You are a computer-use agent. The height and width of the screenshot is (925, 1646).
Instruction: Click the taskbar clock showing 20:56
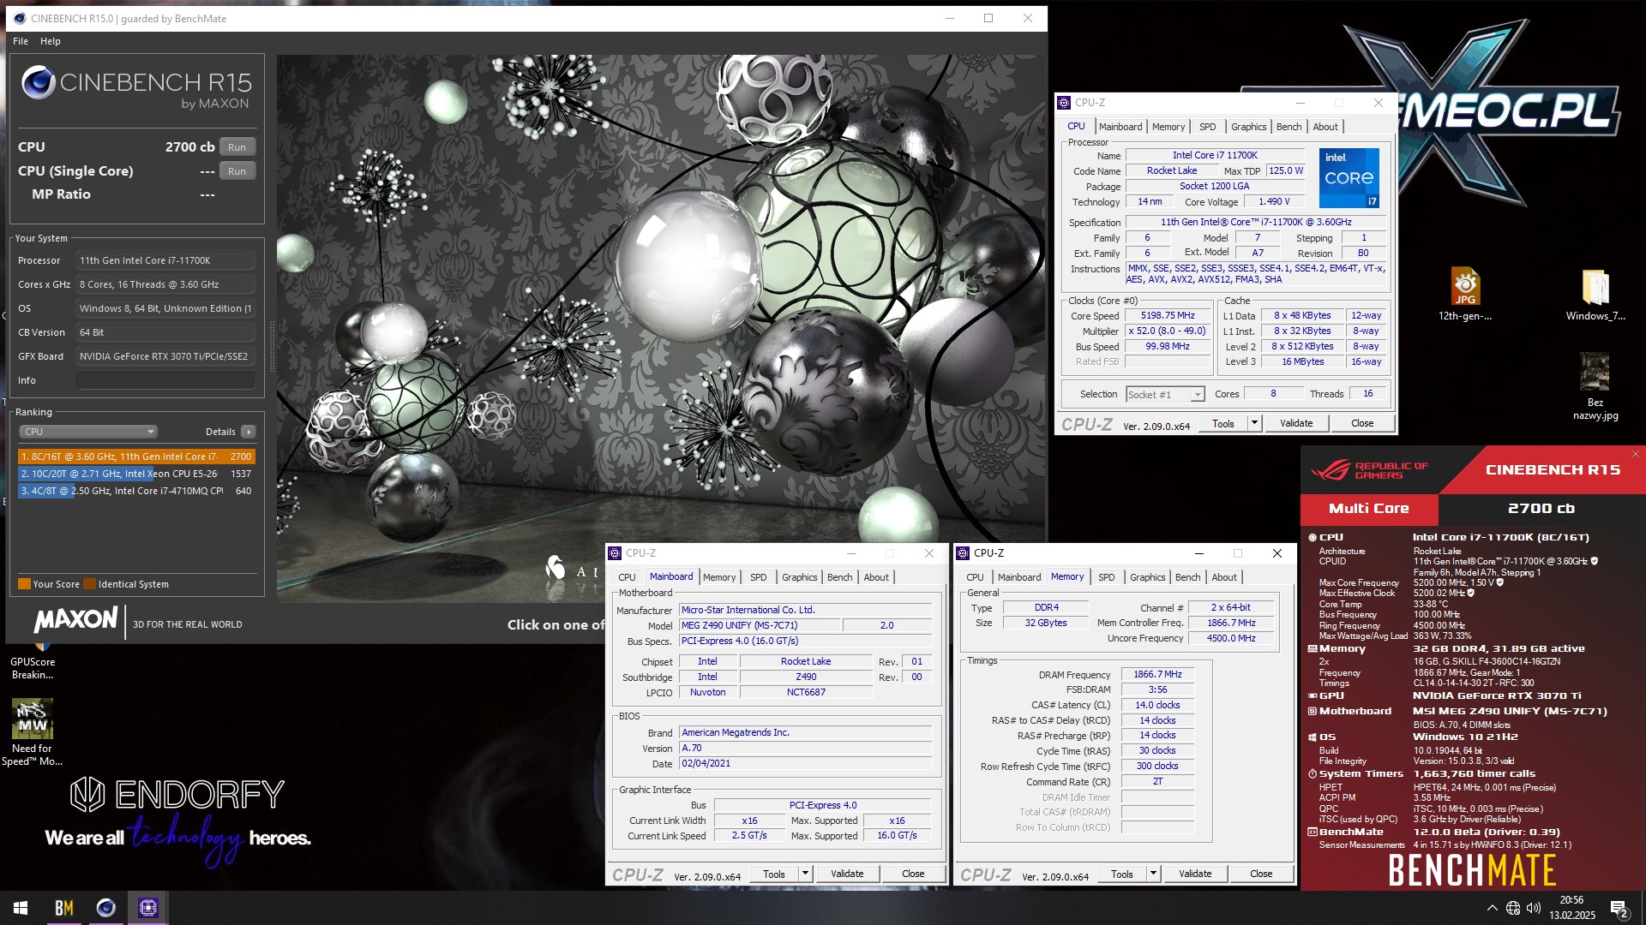[1571, 908]
